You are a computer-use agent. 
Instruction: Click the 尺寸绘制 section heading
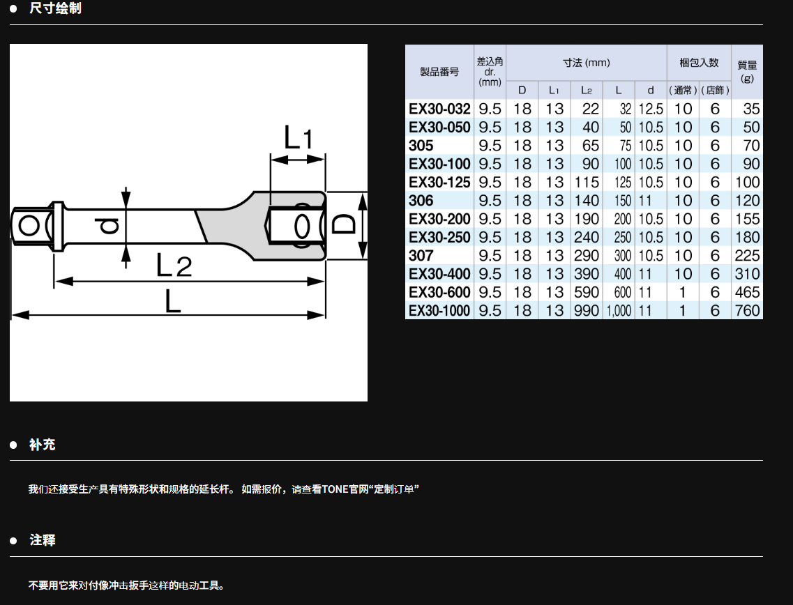click(55, 8)
